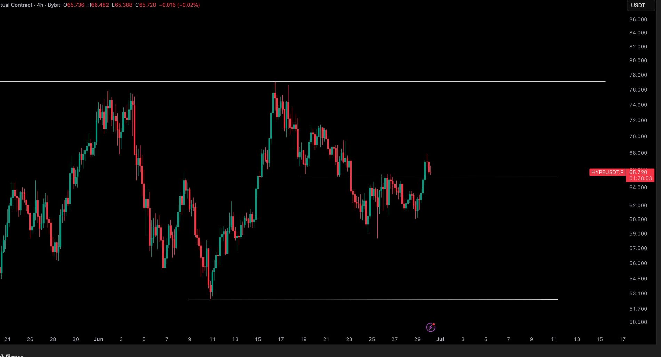The image size is (661, 357).
Task: Click the Bybit exchange name in legend
Action: tap(54, 5)
